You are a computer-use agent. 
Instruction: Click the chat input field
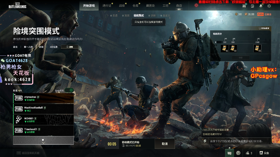pyautogui.click(x=239, y=141)
